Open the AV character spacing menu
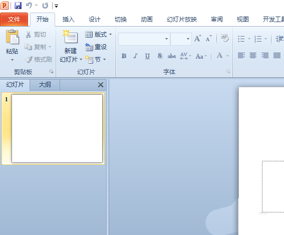 [x=185, y=56]
